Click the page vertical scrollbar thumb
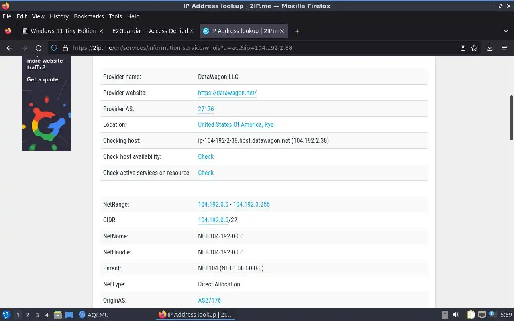The image size is (514, 321). [x=511, y=118]
